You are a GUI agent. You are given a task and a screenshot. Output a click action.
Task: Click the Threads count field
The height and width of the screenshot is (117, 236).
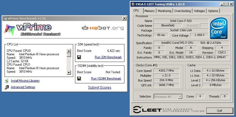[x=225, y=96]
